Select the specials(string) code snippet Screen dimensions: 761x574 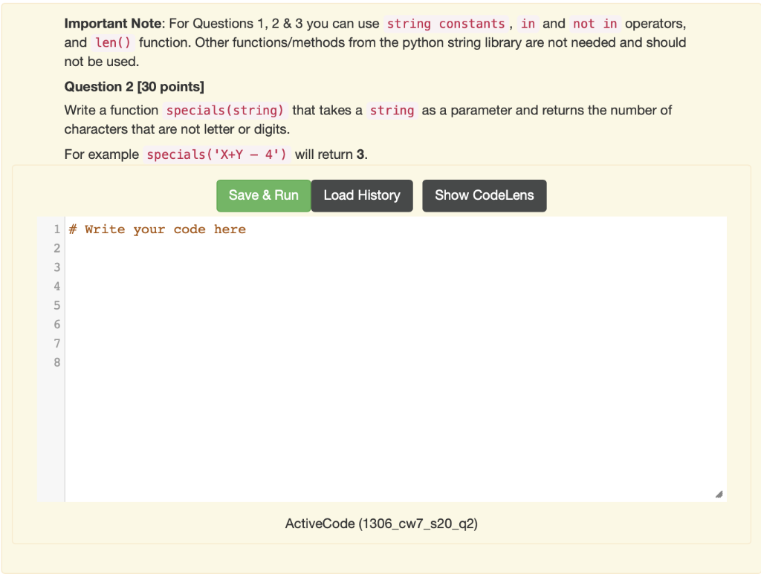click(224, 110)
